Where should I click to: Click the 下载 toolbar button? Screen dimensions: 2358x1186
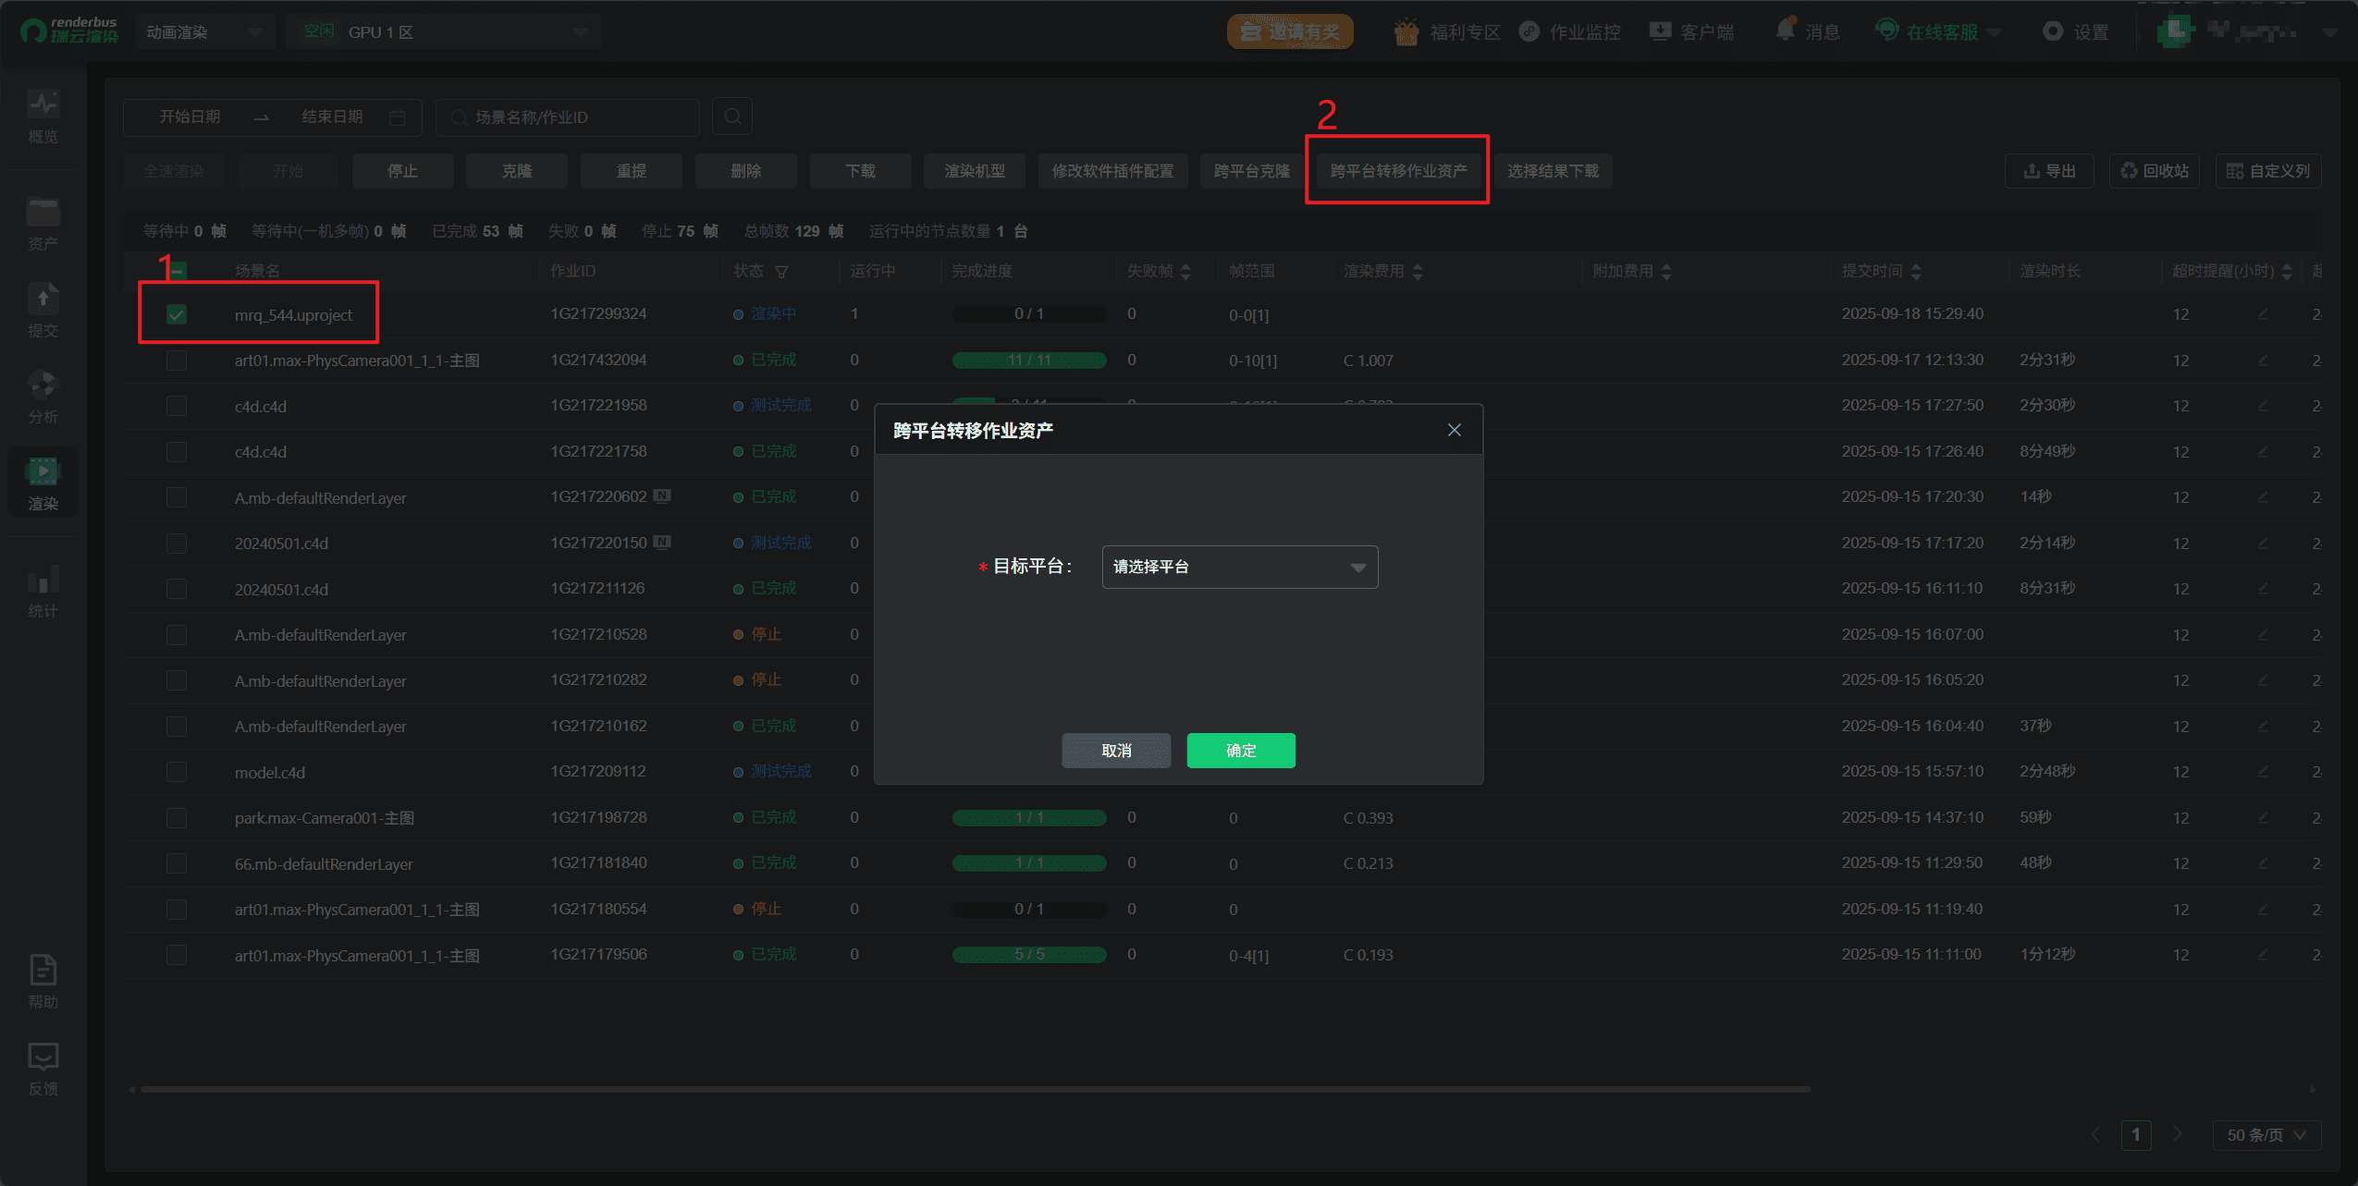click(860, 171)
